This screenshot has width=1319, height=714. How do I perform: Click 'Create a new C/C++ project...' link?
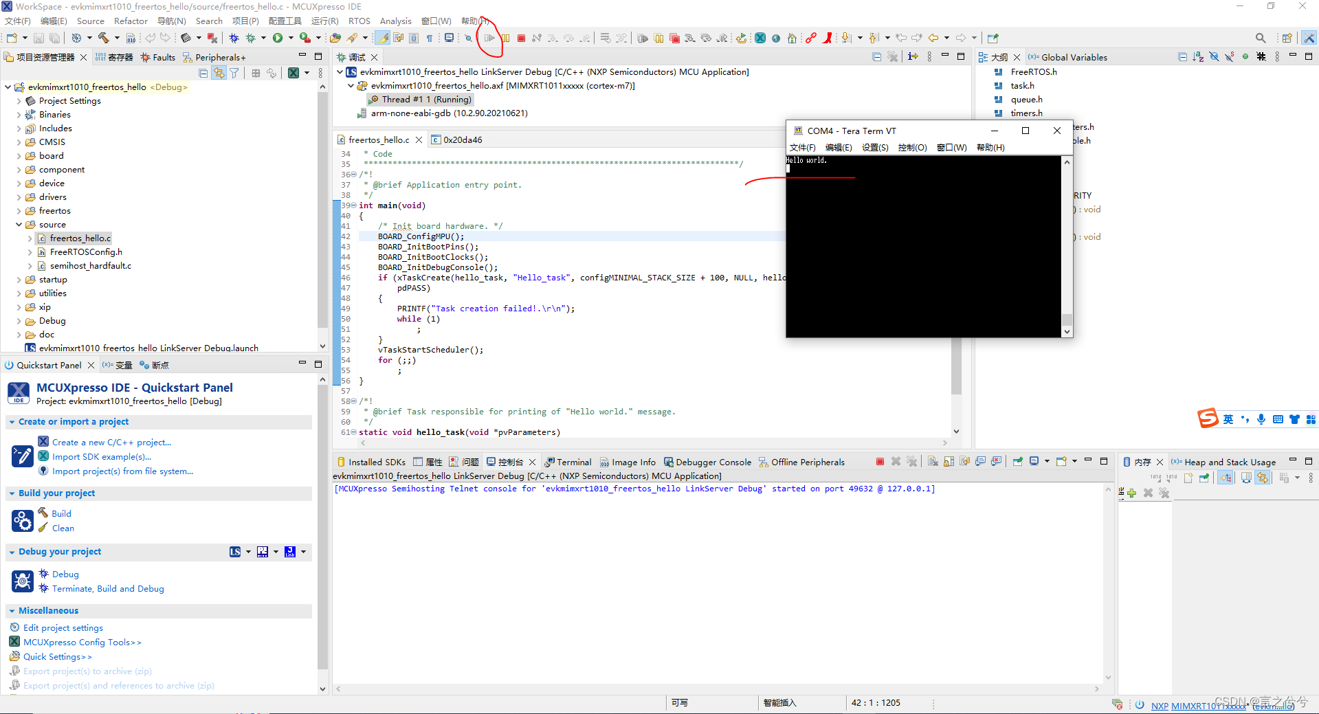[x=112, y=443]
